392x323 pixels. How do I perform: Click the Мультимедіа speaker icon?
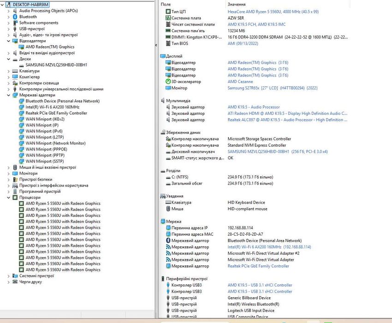[163, 101]
